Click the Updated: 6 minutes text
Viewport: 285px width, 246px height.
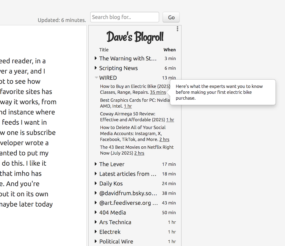click(62, 20)
